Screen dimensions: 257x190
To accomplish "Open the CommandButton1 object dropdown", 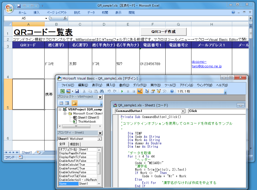I will [x=183, y=111].
